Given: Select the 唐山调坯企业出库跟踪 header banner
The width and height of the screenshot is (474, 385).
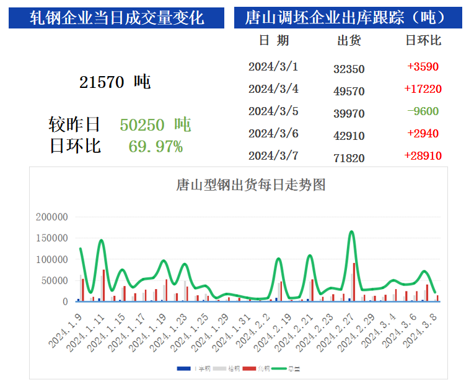Looking at the screenshot, I should point(348,18).
